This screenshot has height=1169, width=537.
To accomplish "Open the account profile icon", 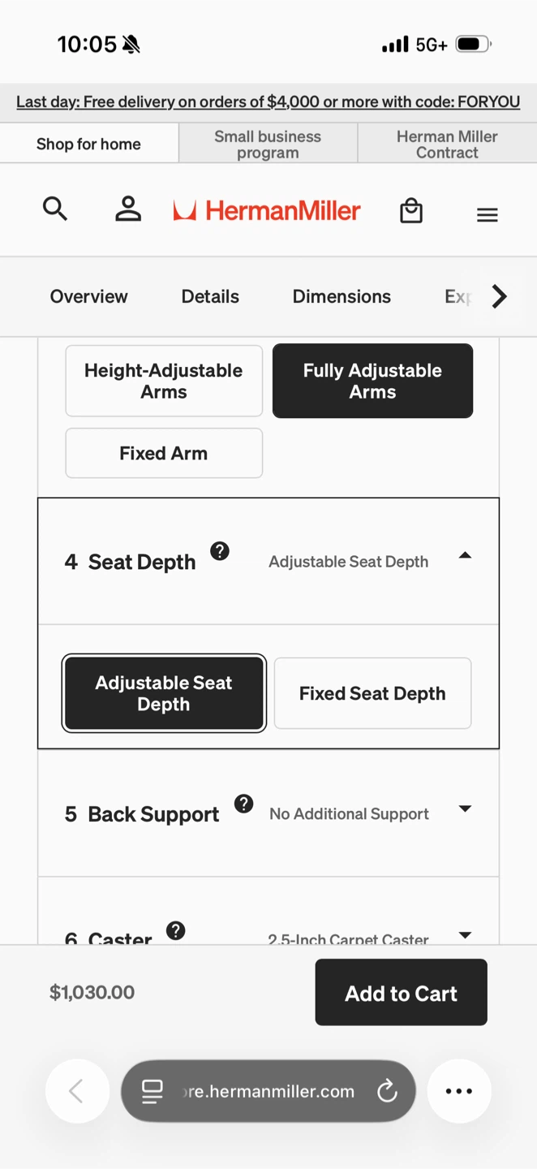I will pyautogui.click(x=128, y=209).
